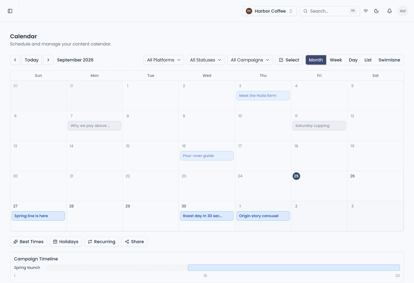Image resolution: width=414 pixels, height=283 pixels.
Task: Click the Campaign Timeline heading
Action: coord(36,259)
